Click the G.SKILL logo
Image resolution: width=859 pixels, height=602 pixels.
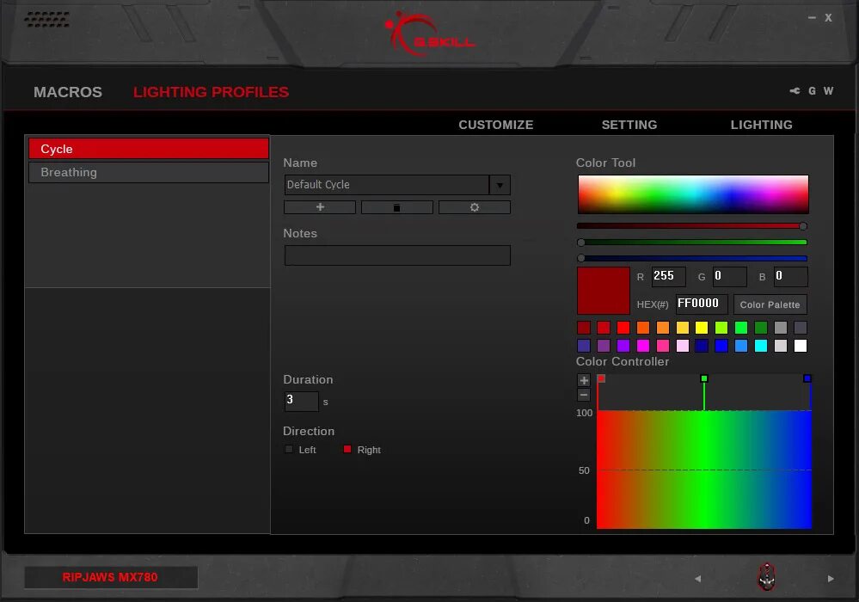coord(430,34)
